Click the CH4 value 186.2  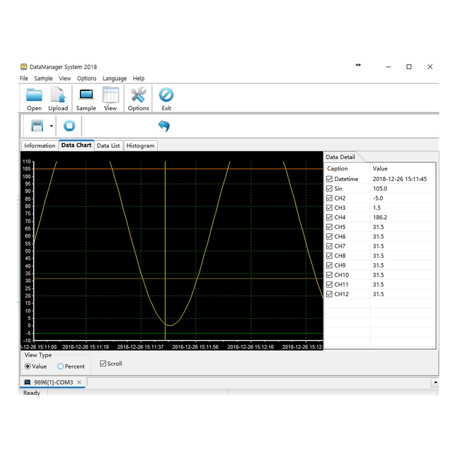point(380,218)
